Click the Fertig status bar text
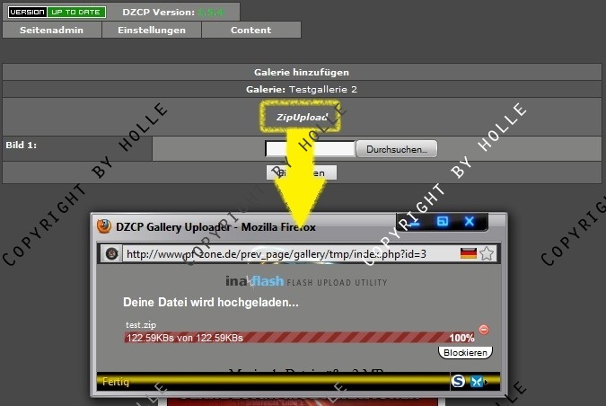Image resolution: width=606 pixels, height=406 pixels. (x=116, y=382)
